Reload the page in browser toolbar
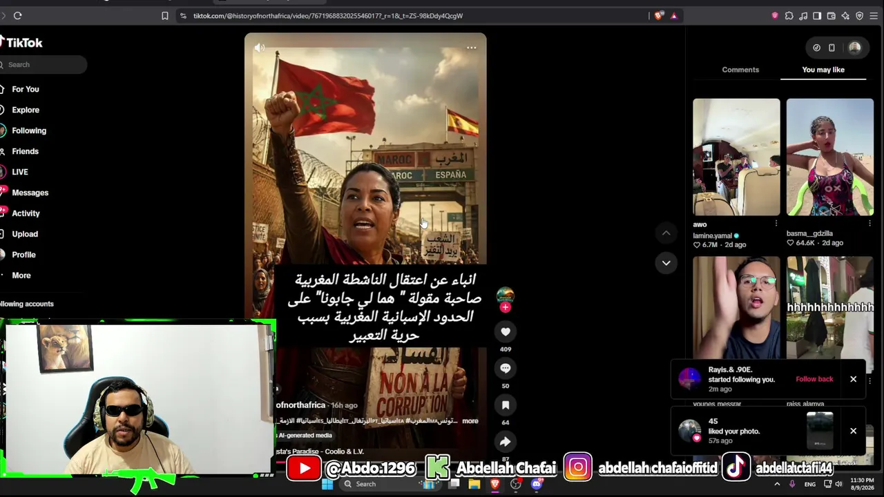884x497 pixels. pyautogui.click(x=17, y=16)
